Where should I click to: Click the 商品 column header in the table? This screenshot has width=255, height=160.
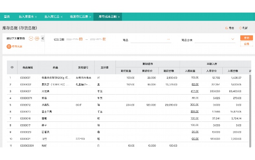[x=55, y=67]
